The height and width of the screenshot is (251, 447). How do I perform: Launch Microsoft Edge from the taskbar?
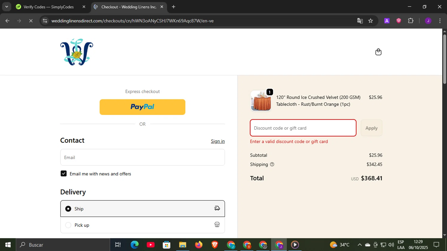[x=135, y=245]
